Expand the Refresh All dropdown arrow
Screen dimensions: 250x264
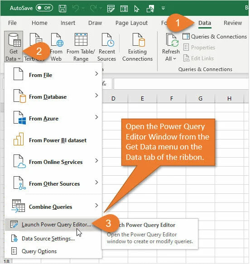[x=174, y=58]
